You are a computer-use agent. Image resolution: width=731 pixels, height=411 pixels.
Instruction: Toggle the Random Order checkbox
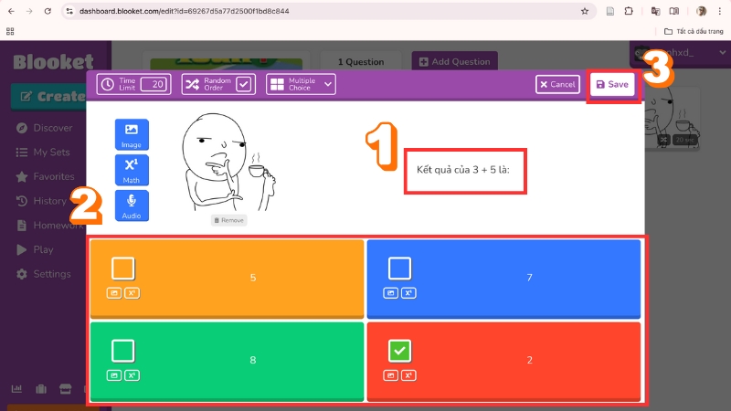244,84
